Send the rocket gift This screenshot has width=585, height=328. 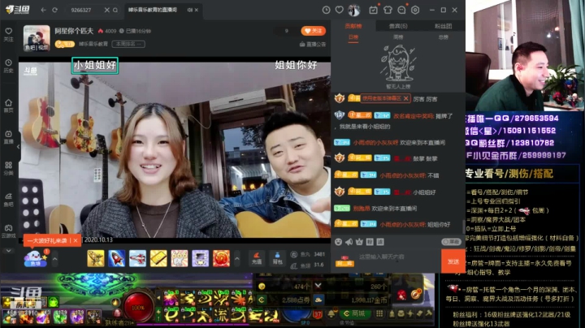click(117, 258)
